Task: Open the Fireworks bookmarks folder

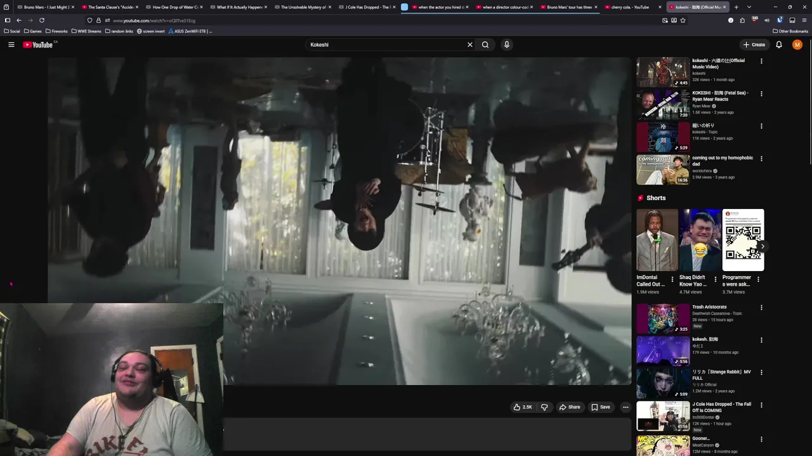Action: coord(56,31)
